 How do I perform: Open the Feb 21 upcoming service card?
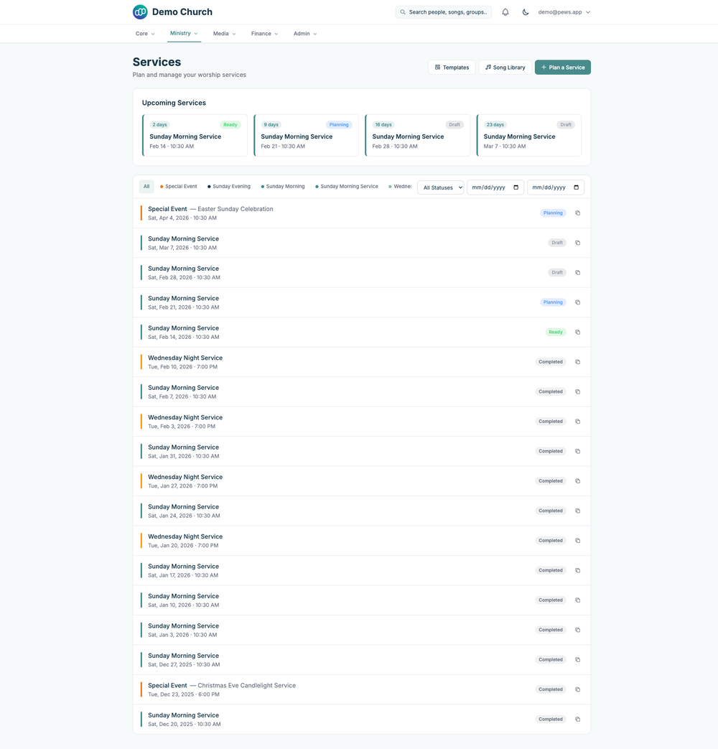pyautogui.click(x=306, y=135)
